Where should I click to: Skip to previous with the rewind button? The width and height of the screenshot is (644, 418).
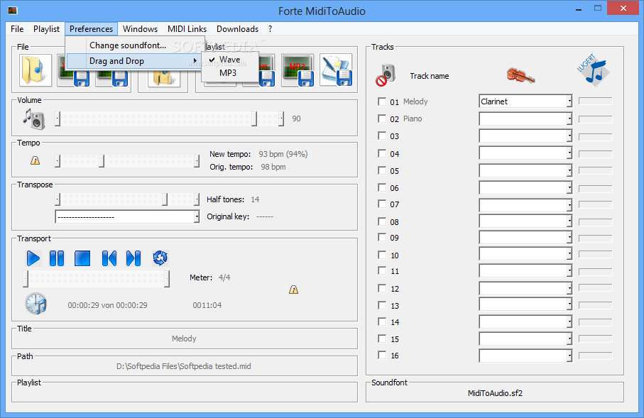[109, 258]
